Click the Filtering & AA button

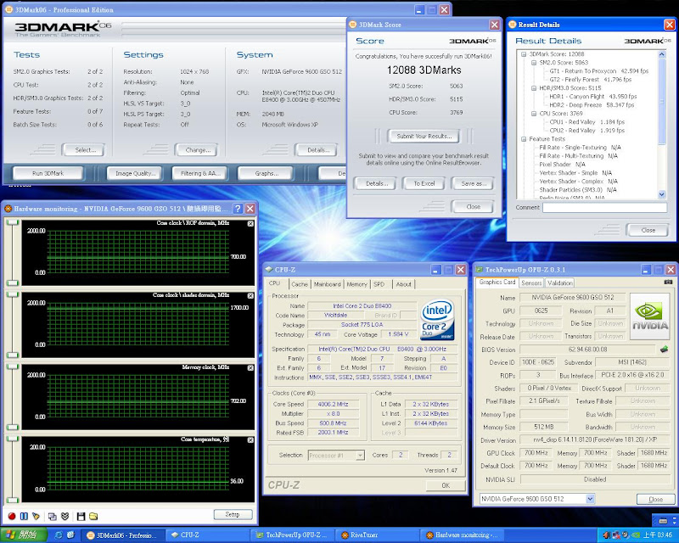pyautogui.click(x=200, y=173)
